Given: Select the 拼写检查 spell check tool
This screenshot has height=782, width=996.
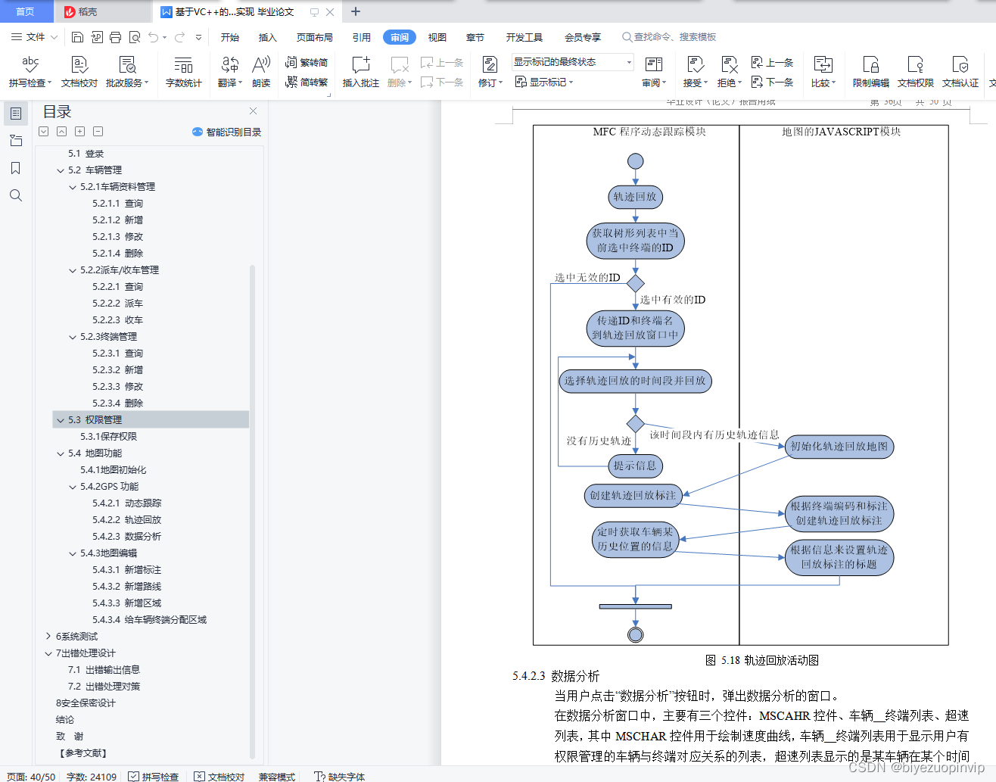Looking at the screenshot, I should point(30,71).
